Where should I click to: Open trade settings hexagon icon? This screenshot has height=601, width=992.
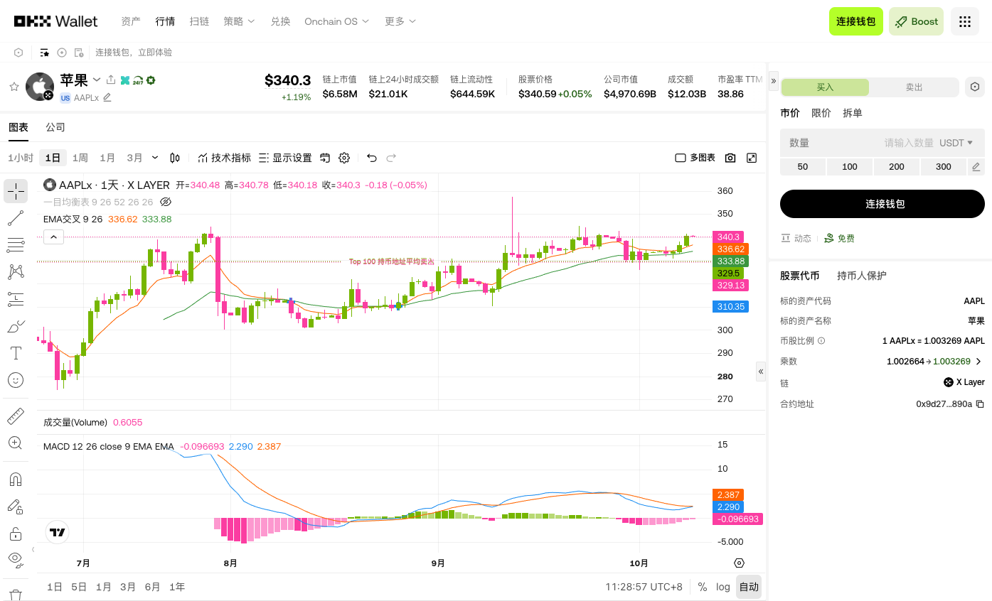tap(975, 87)
